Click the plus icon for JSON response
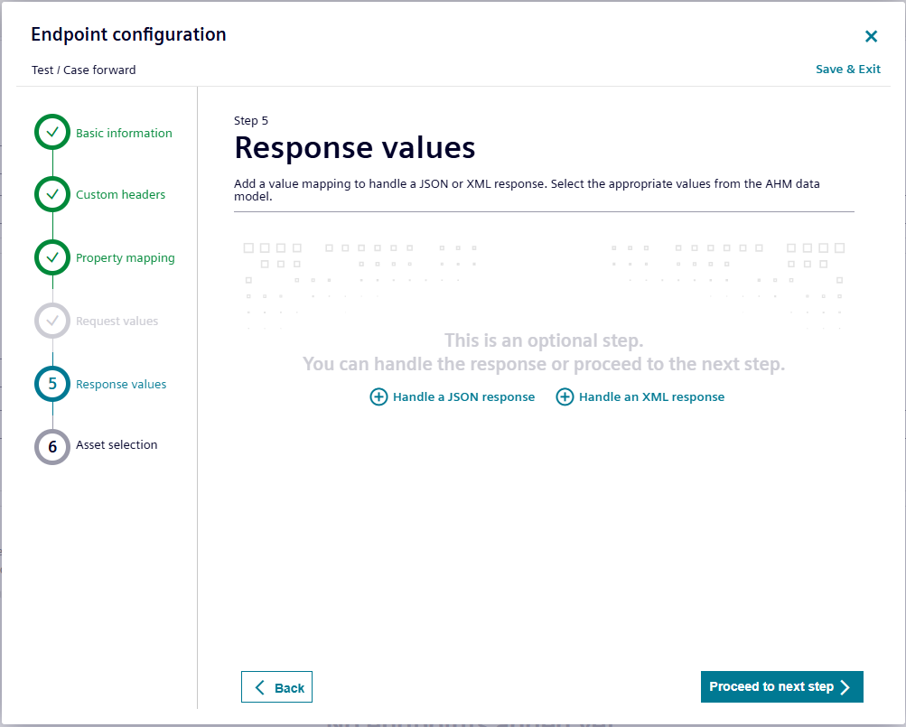906x727 pixels. tap(379, 397)
